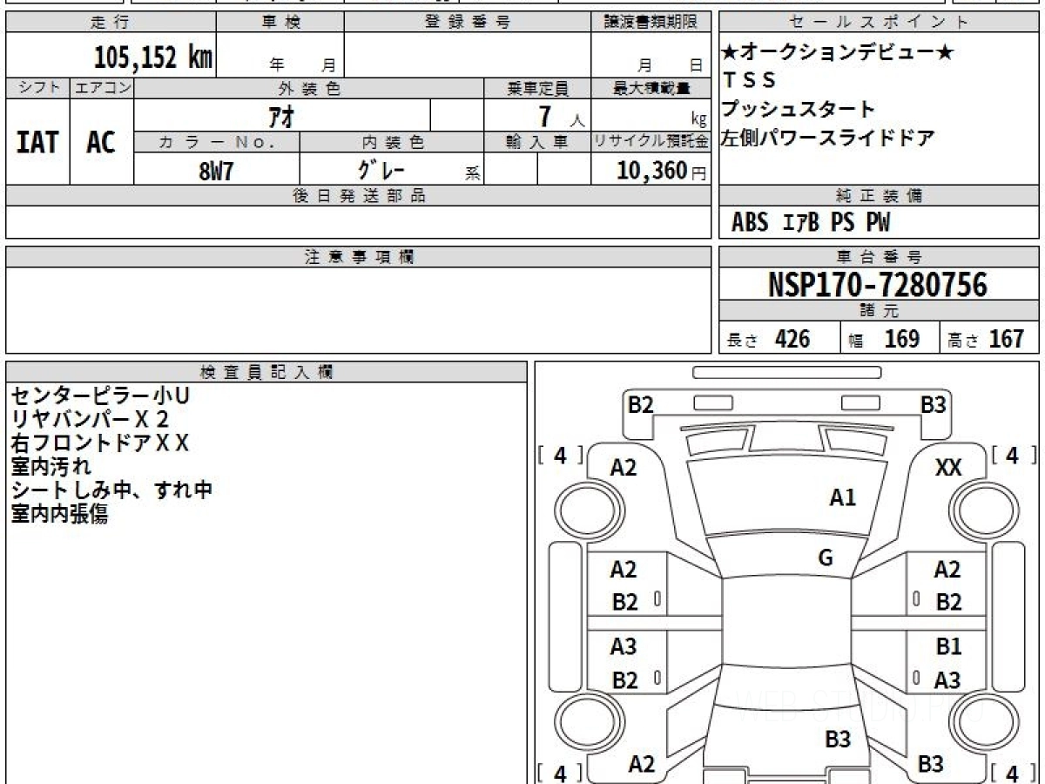Screen dimensions: 1045x784
Task: Select the 7 人 seating capacity value
Action: pos(560,116)
